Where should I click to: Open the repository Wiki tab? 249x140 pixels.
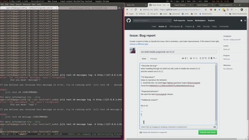199,26
